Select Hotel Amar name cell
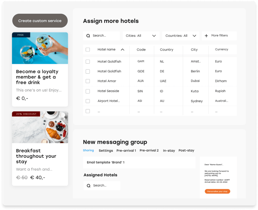 (x=107, y=81)
